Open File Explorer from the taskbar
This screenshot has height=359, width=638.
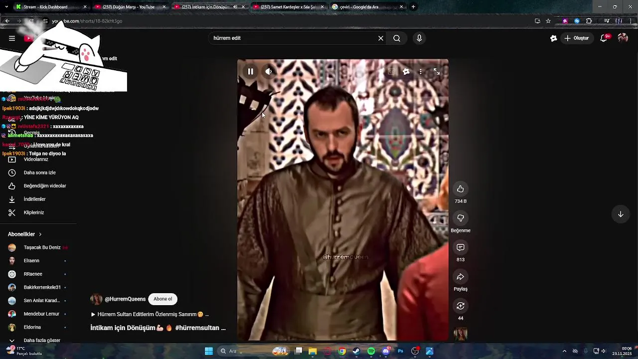click(x=313, y=351)
